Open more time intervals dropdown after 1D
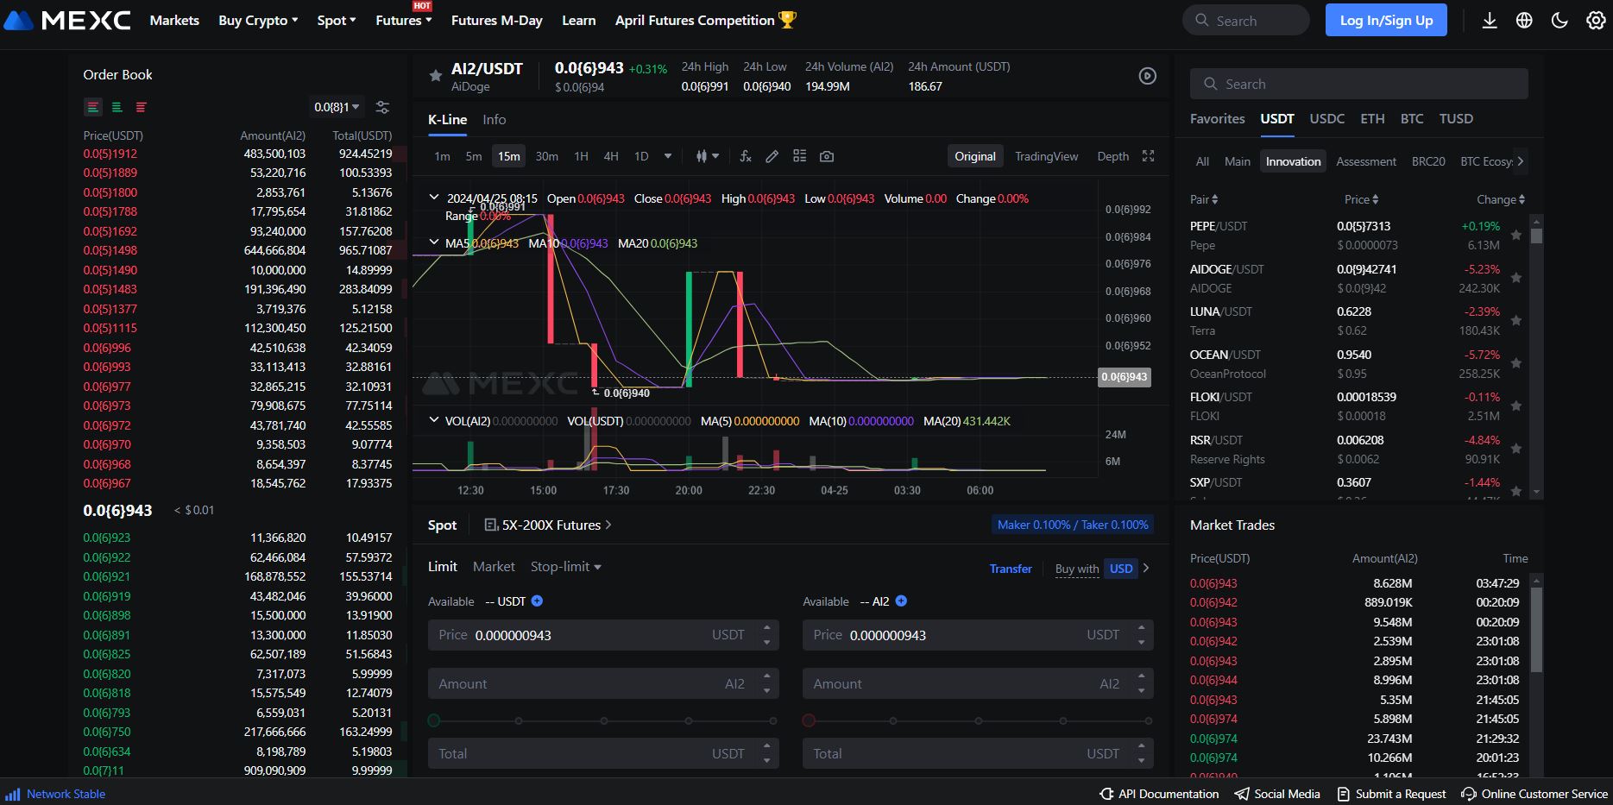Image resolution: width=1613 pixels, height=805 pixels. point(667,156)
